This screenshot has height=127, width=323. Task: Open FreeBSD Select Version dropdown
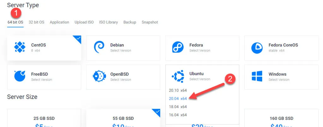point(42,79)
